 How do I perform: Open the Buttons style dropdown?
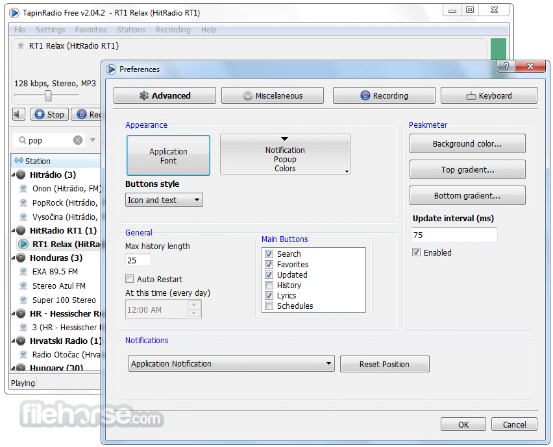click(x=164, y=200)
